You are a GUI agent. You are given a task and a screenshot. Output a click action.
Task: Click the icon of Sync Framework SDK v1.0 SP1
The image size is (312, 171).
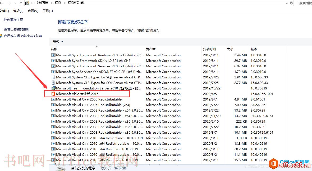[x=53, y=61]
